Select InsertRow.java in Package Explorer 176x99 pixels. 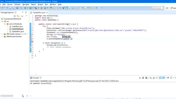point(17,26)
